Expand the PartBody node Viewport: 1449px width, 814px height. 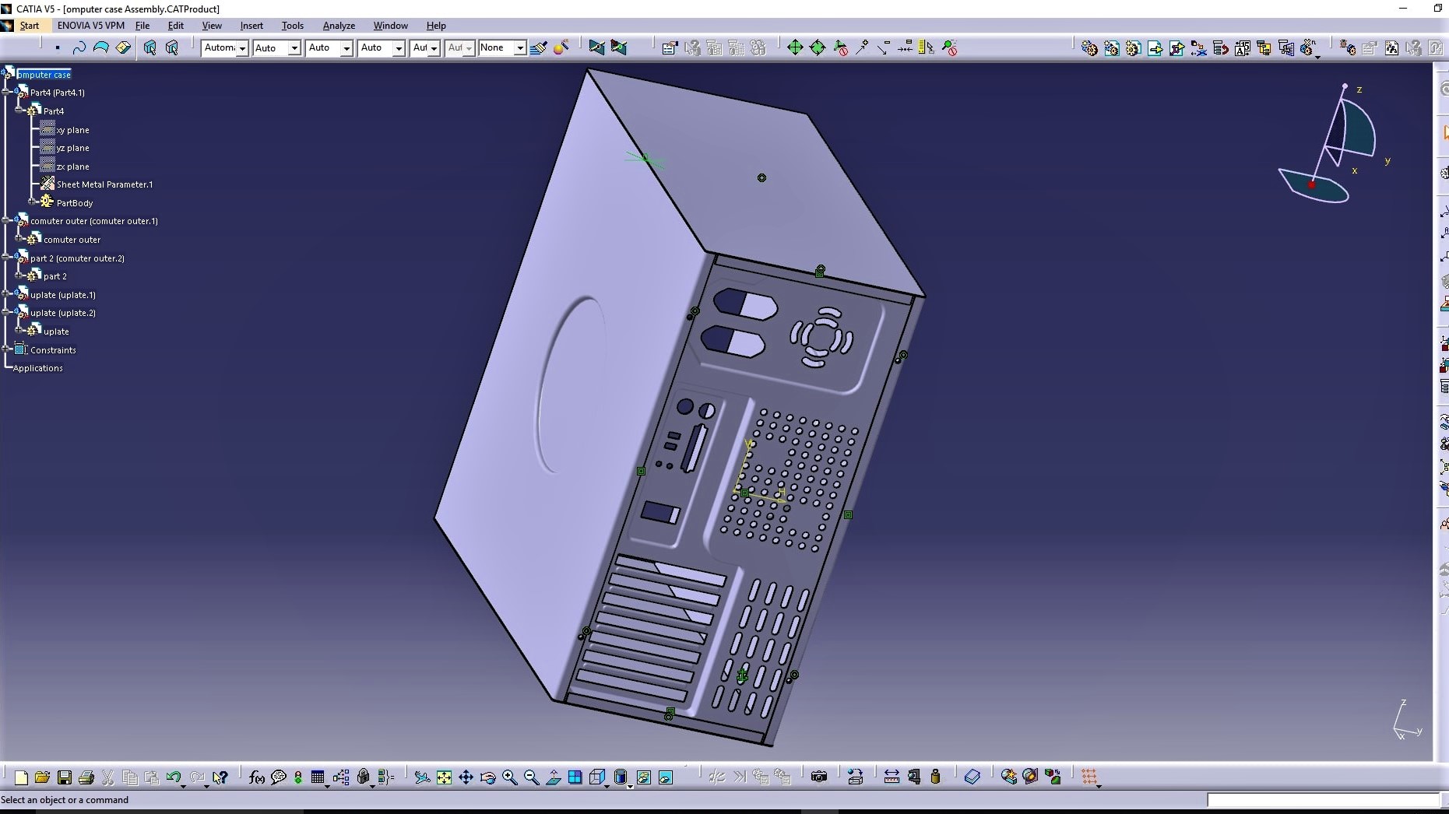(x=33, y=202)
